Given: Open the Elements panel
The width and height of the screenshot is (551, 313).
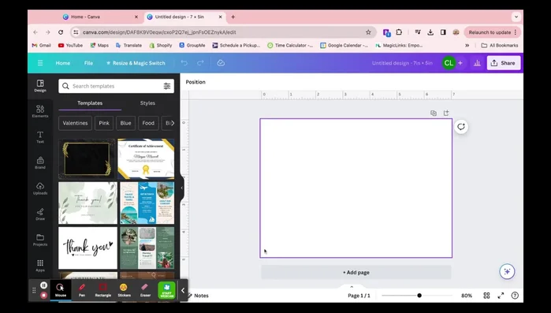Looking at the screenshot, I should click(40, 111).
